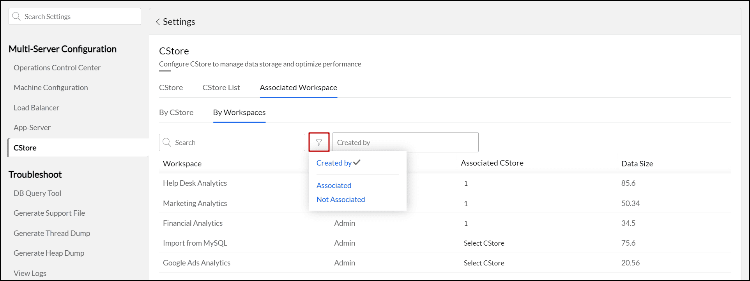Viewport: 750px width, 281px height.
Task: Click the back arrow beside Settings
Action: 158,22
